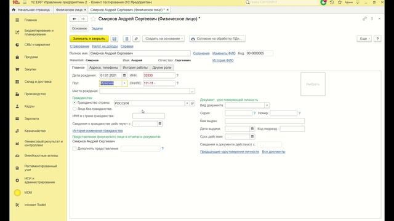Expand the Пол dropdown

tap(124, 83)
